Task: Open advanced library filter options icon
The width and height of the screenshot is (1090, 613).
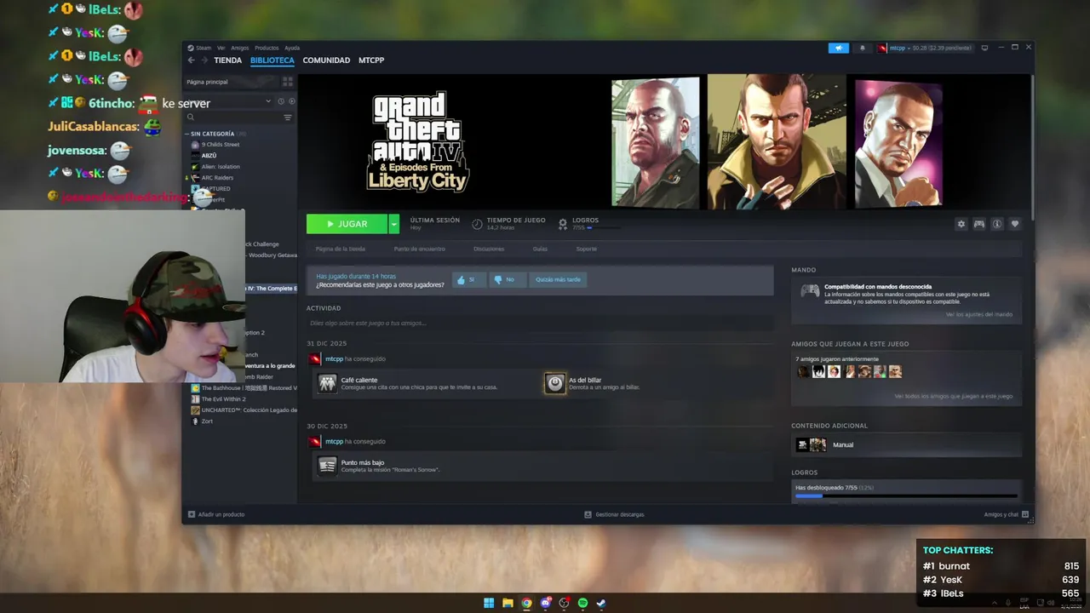Action: point(288,117)
